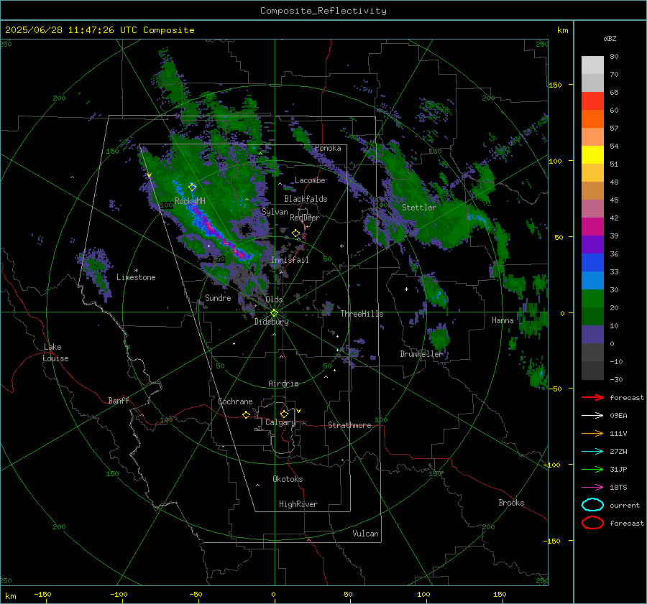Screen dimensions: 647x604
Task: Click the Limestone label
Action: [x=136, y=277]
